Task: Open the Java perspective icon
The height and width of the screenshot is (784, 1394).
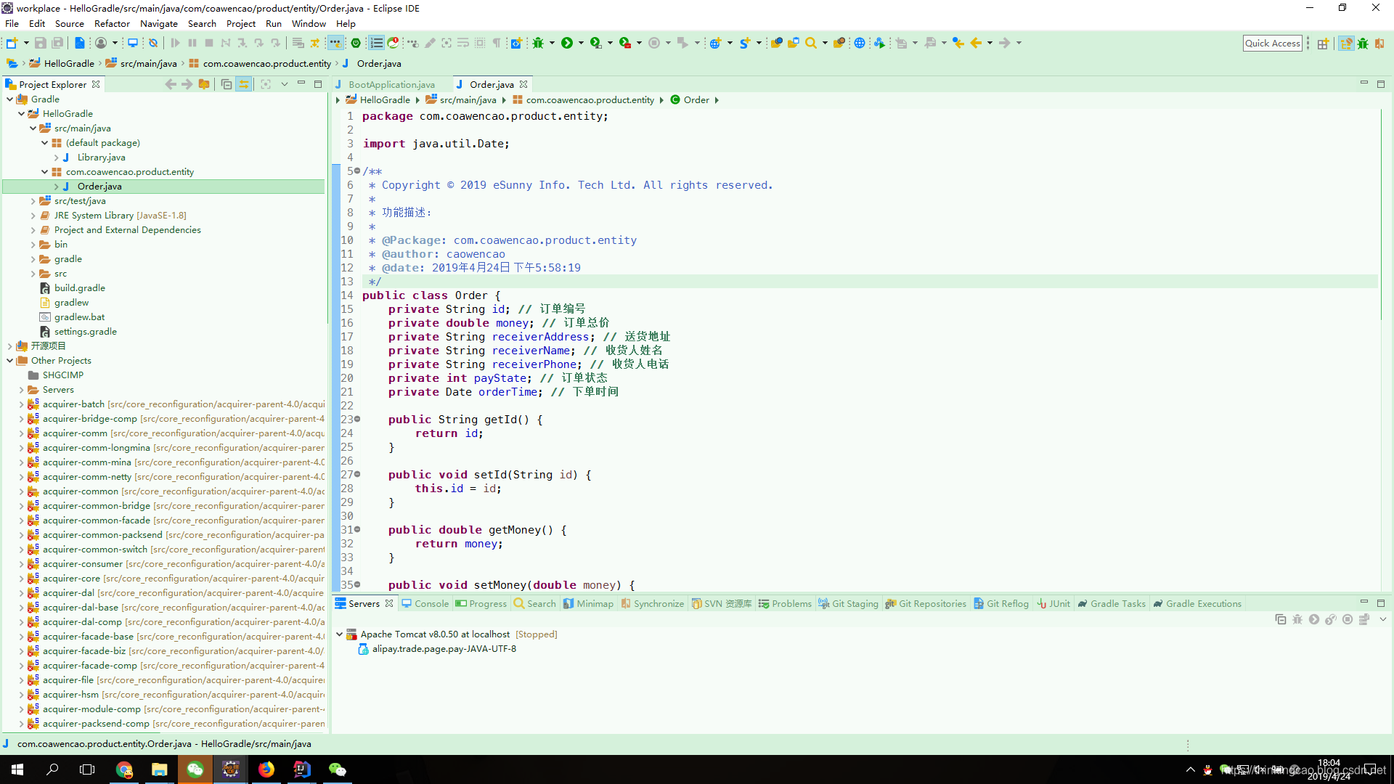Action: [1345, 43]
